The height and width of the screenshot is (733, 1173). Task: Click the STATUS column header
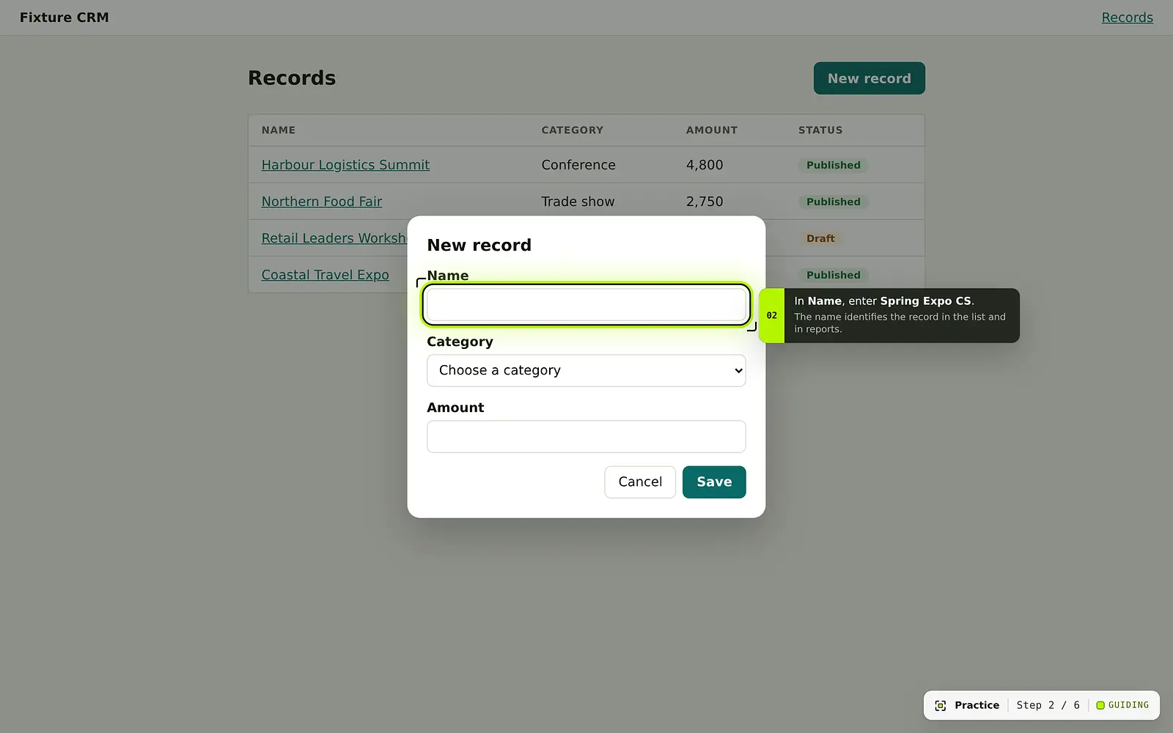pyautogui.click(x=820, y=130)
